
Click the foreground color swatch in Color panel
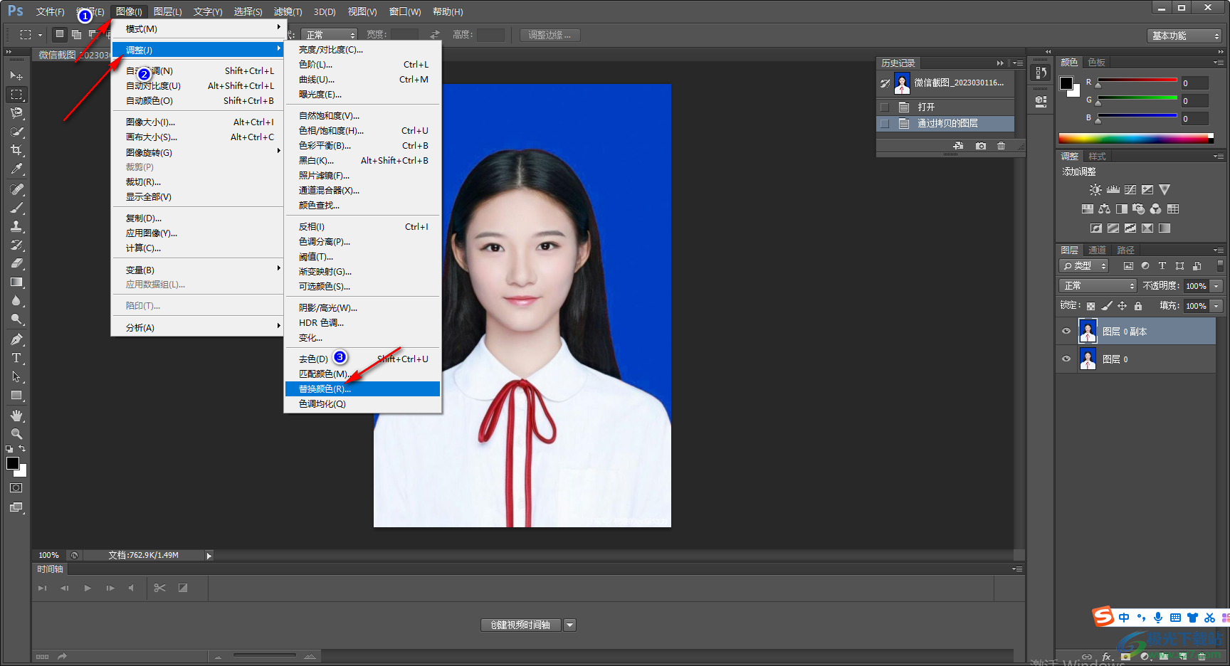pos(1066,83)
